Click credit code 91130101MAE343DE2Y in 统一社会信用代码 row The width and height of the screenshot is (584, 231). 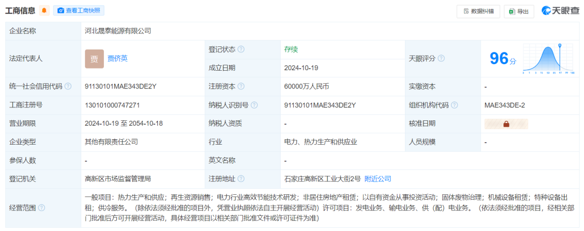pyautogui.click(x=121, y=86)
